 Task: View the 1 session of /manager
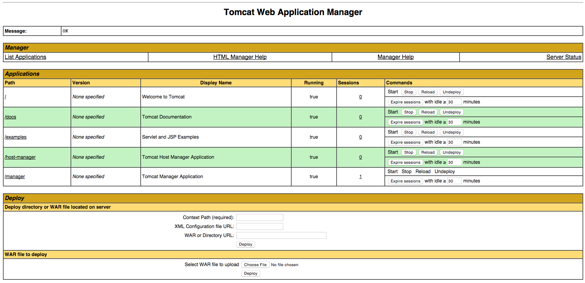pyautogui.click(x=361, y=177)
